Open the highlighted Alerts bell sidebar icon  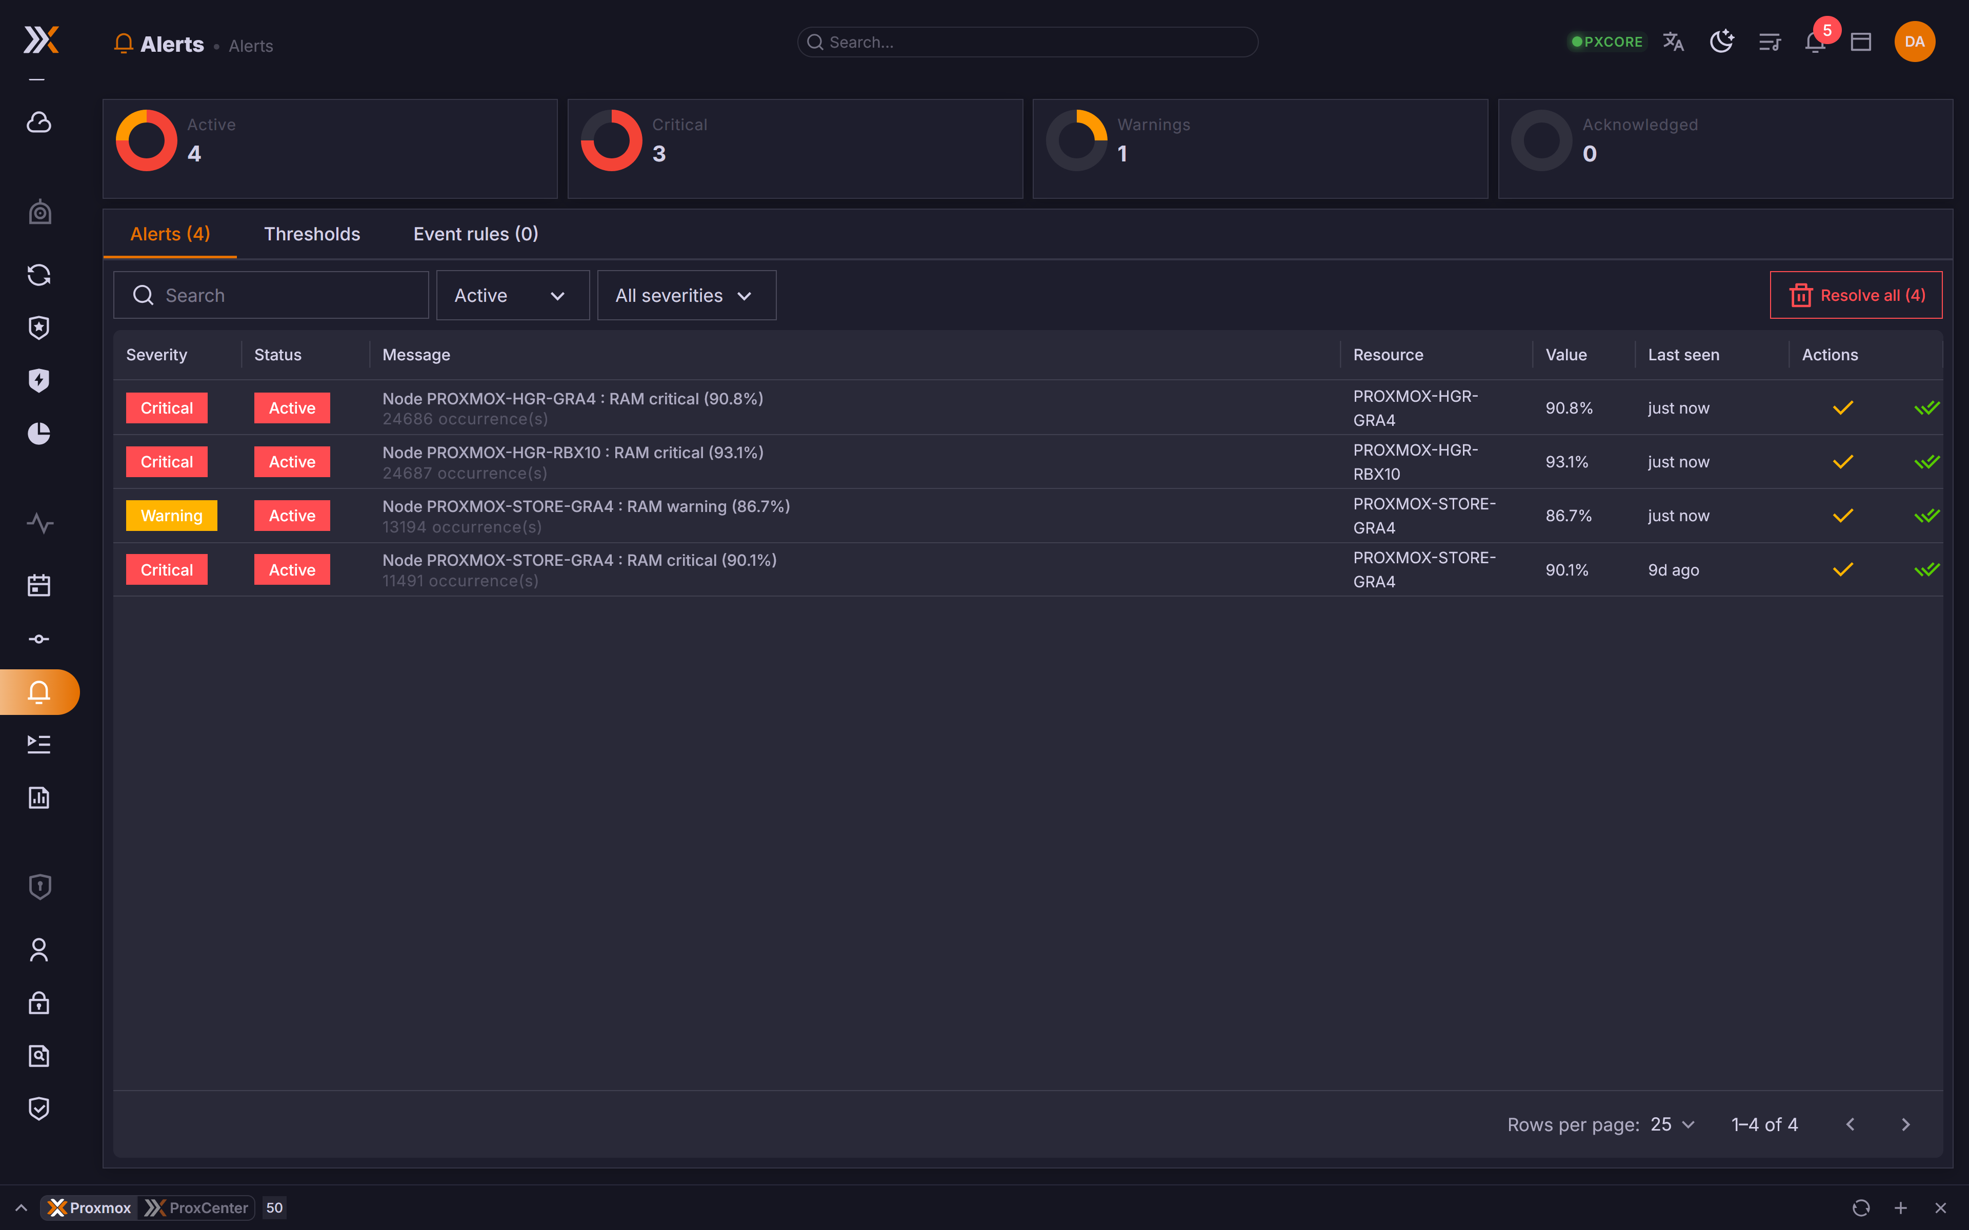pos(39,691)
